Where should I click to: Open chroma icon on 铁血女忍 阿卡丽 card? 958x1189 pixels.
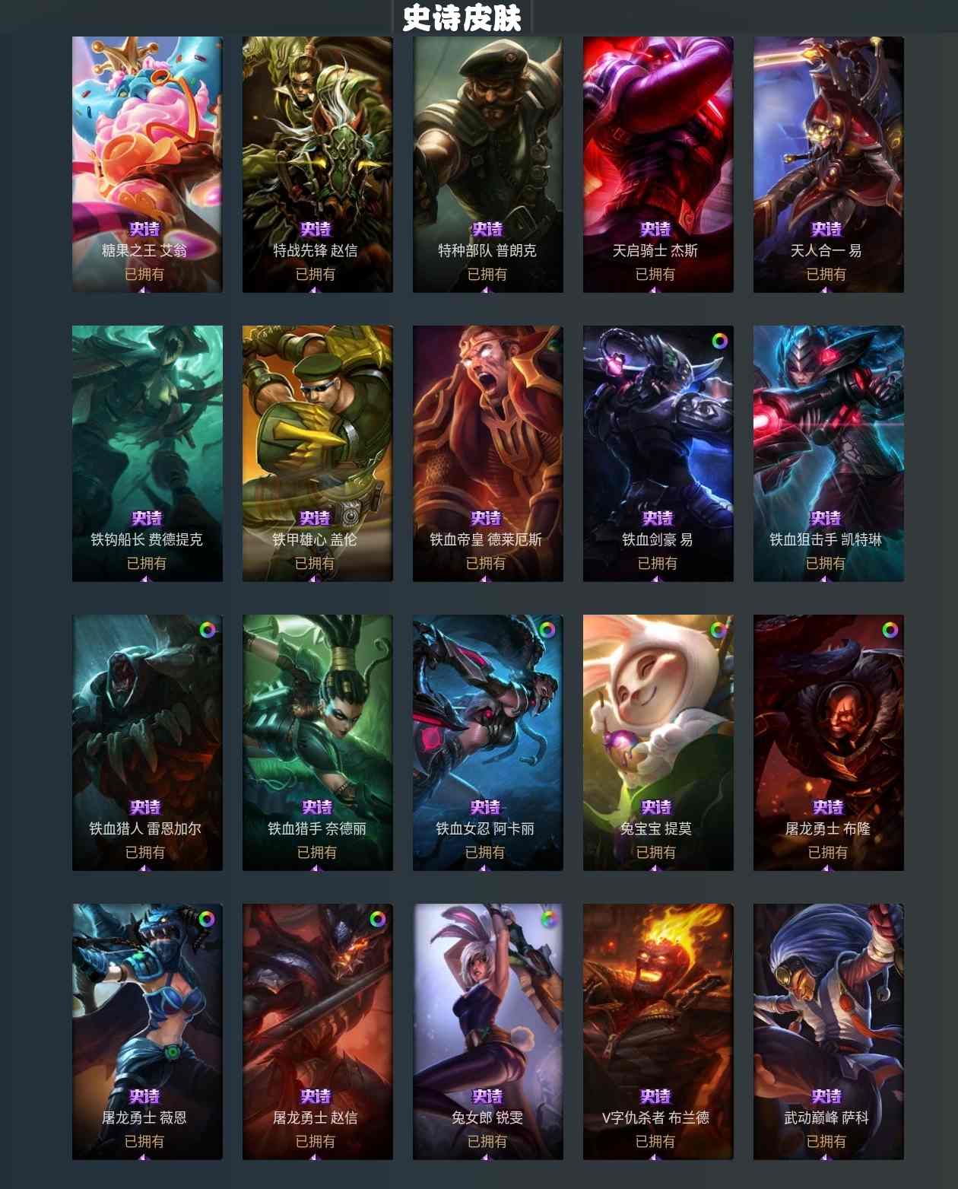(x=547, y=630)
